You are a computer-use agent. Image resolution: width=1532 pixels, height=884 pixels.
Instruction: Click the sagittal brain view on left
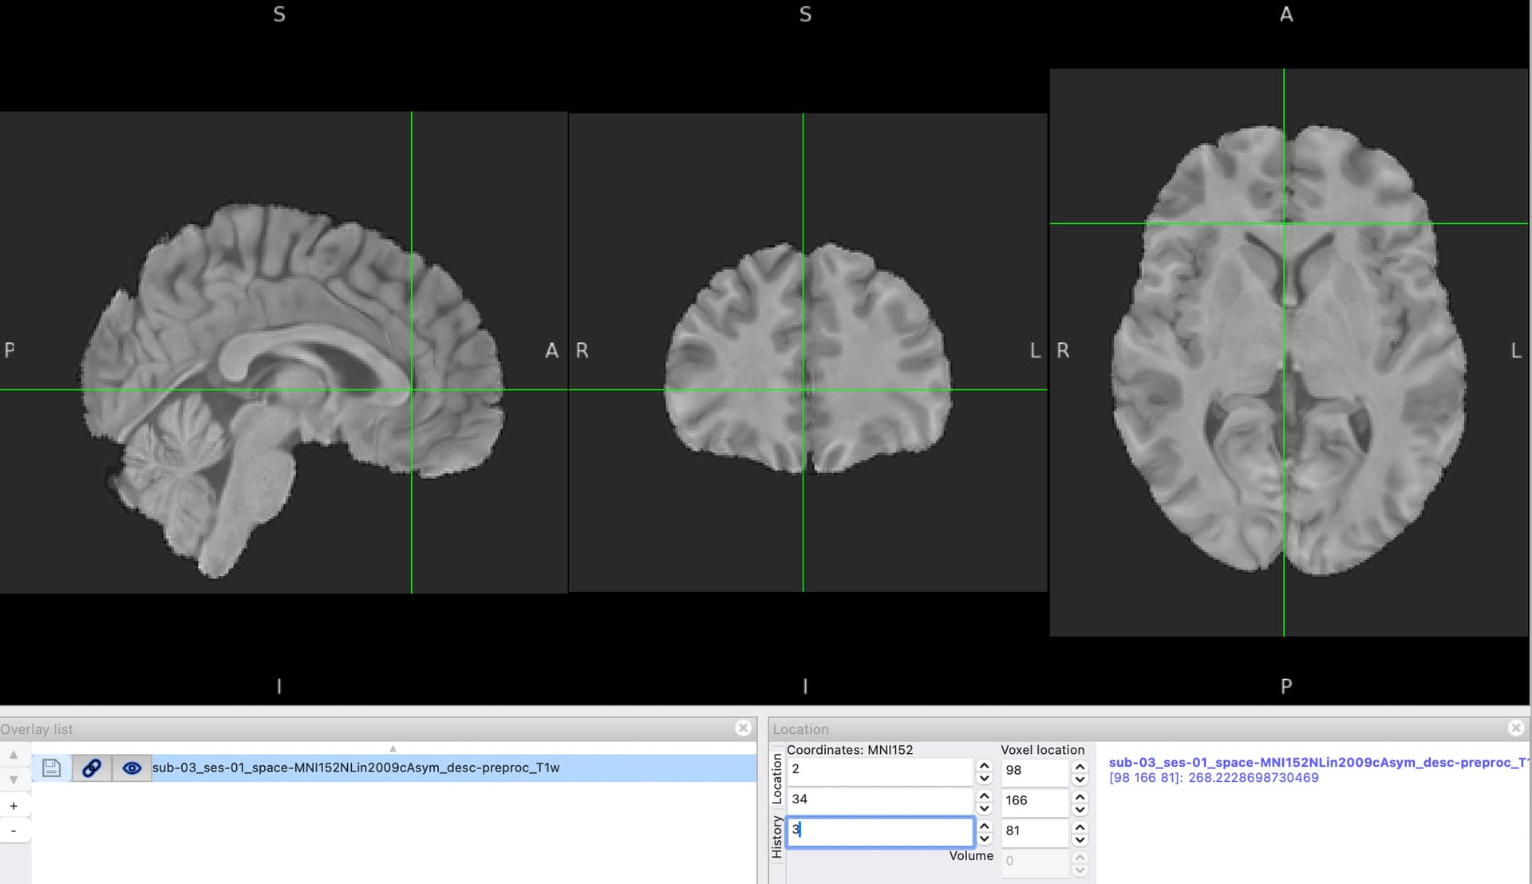pos(283,352)
